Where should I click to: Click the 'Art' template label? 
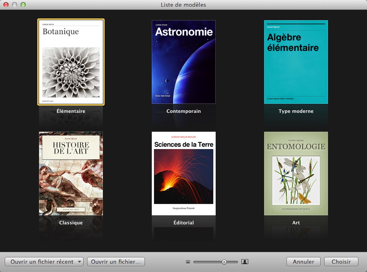[296, 223]
